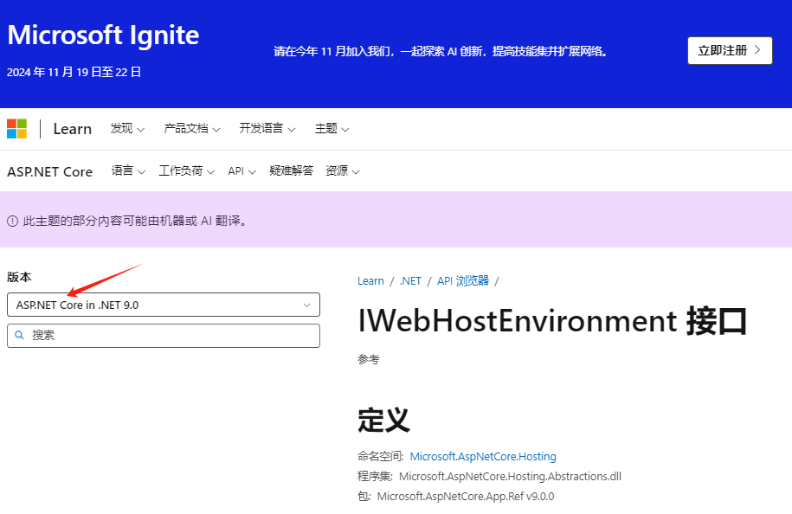
Task: Click the API 浏览器 breadcrumb link
Action: pos(463,281)
